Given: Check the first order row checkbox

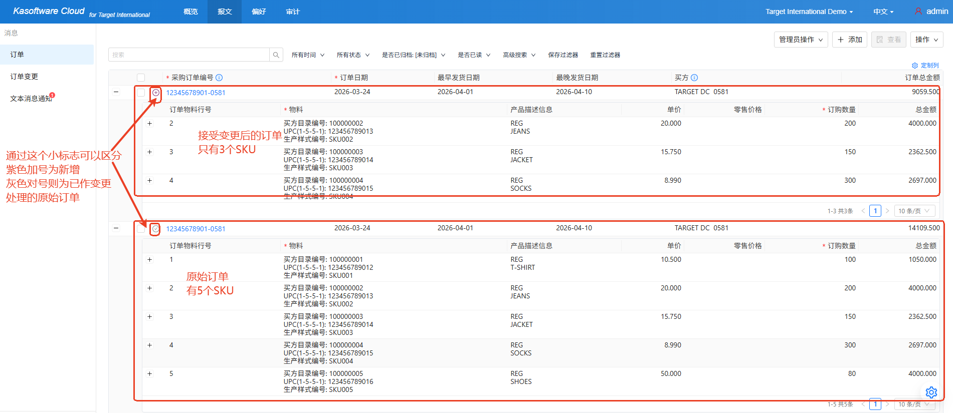Looking at the screenshot, I should pos(141,93).
